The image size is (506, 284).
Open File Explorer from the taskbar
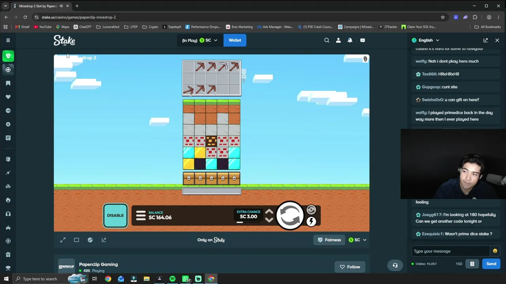pos(146,279)
